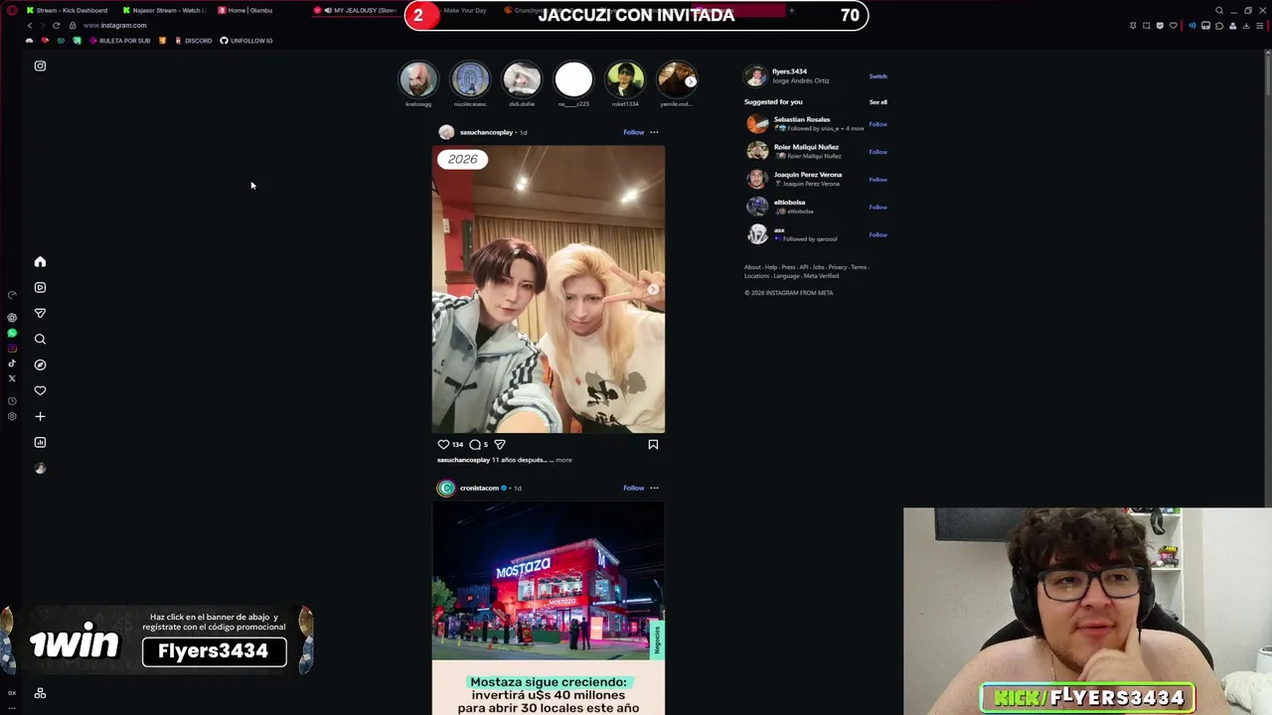The width and height of the screenshot is (1272, 715).
Task: Save the sasuchancosplay post with bookmark
Action: (x=653, y=445)
